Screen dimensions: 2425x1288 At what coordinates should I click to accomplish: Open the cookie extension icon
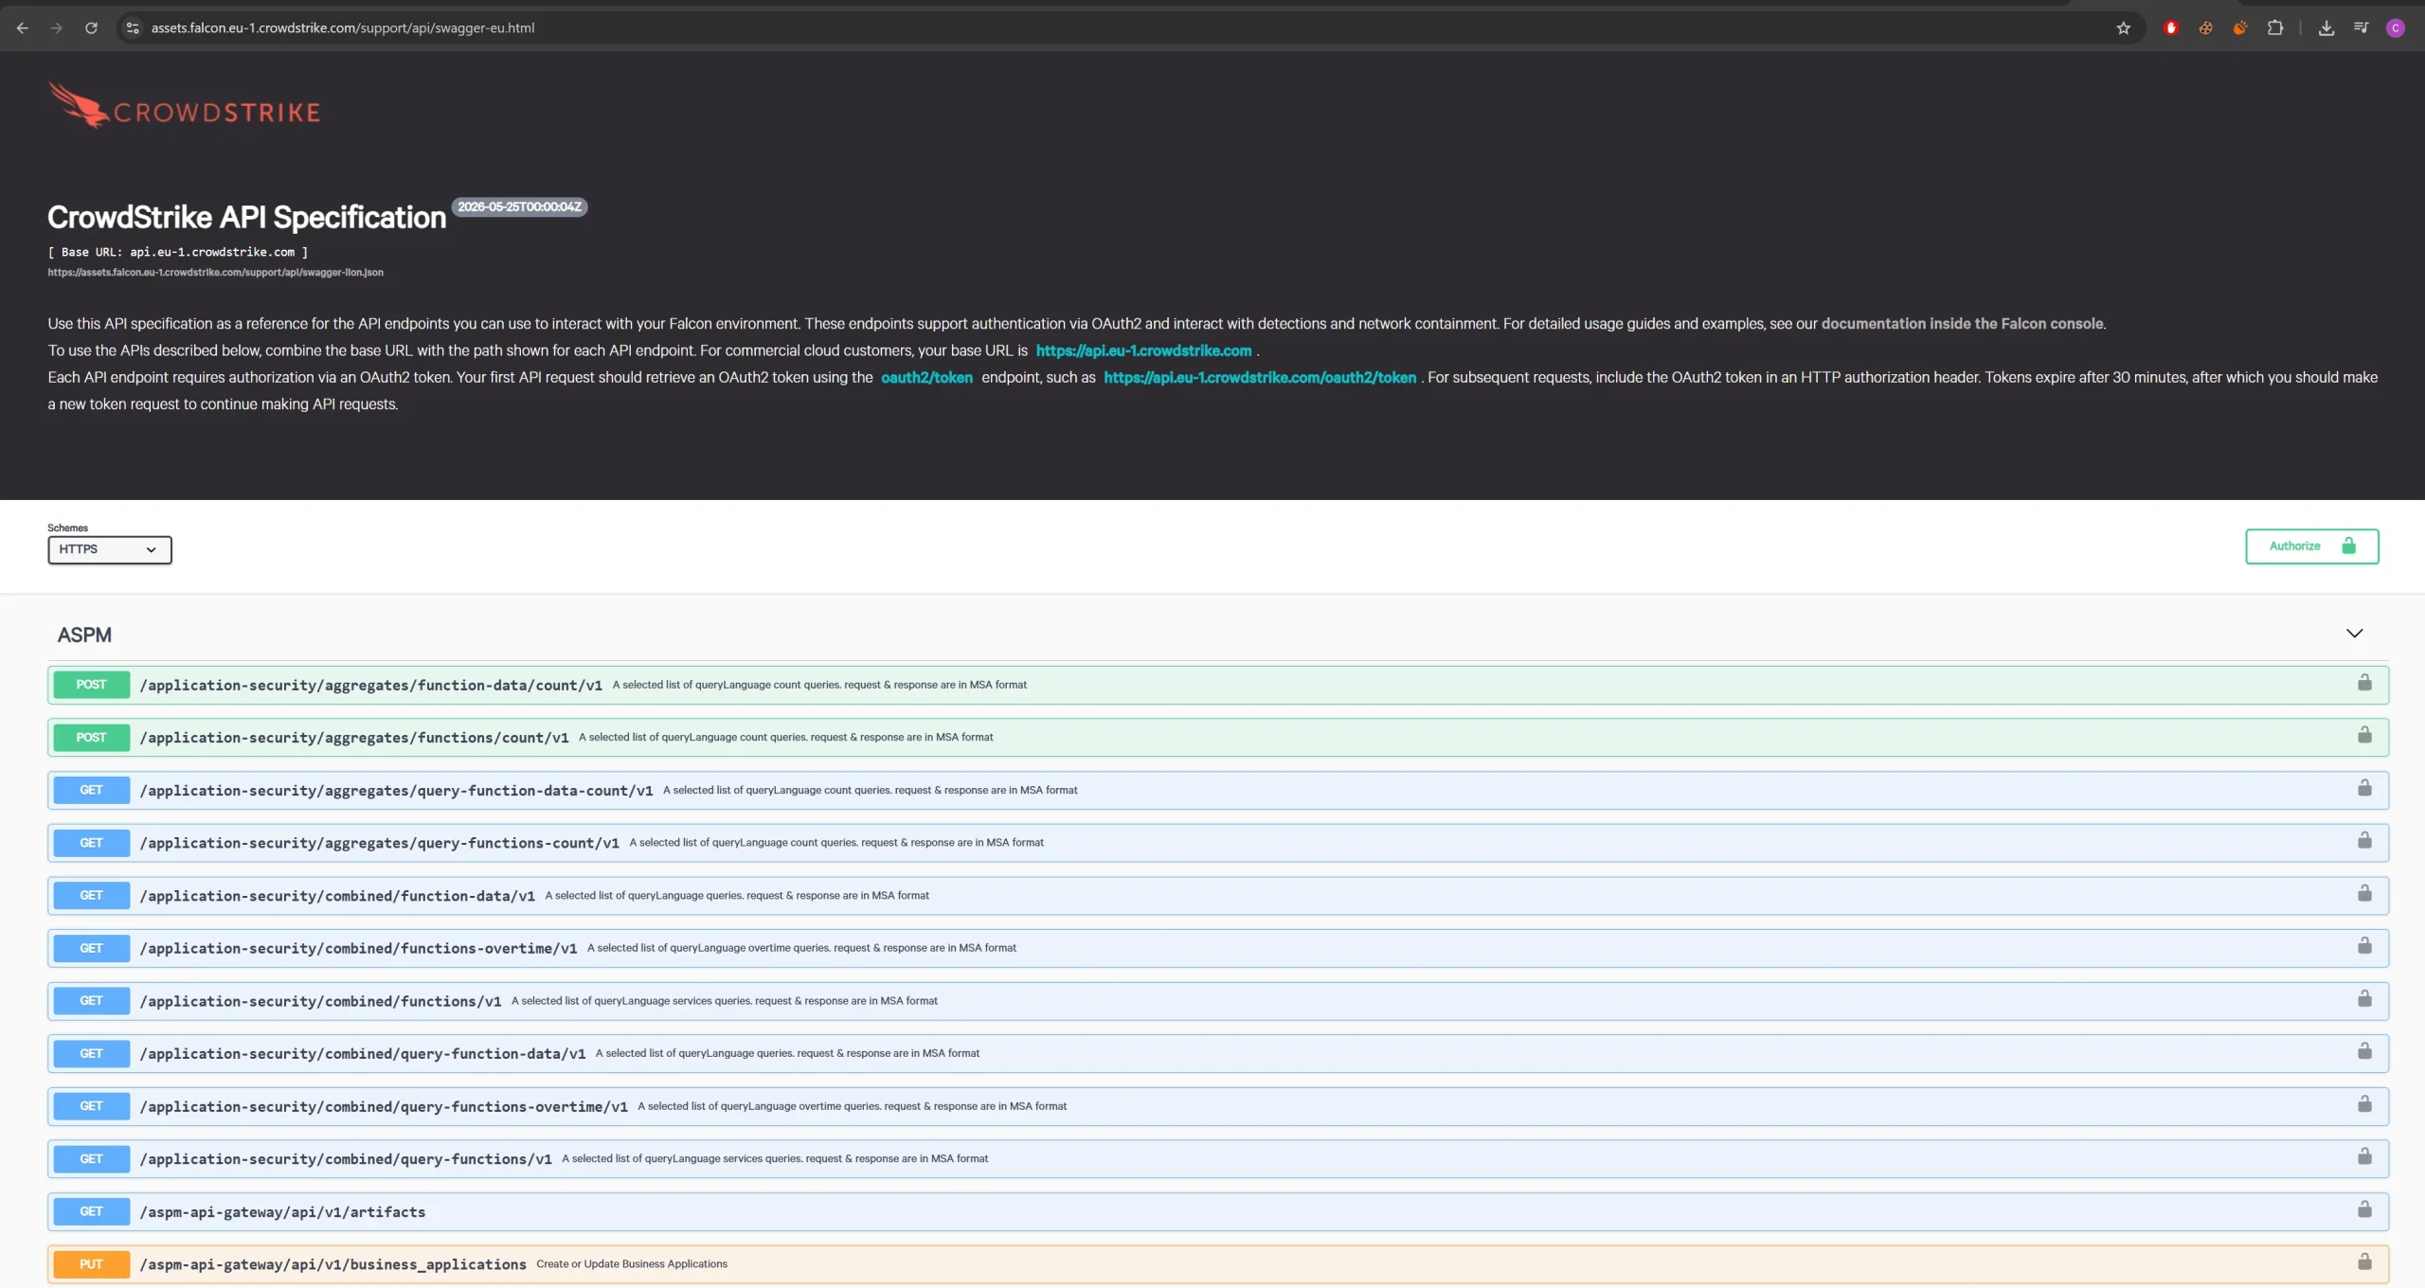pyautogui.click(x=2206, y=28)
